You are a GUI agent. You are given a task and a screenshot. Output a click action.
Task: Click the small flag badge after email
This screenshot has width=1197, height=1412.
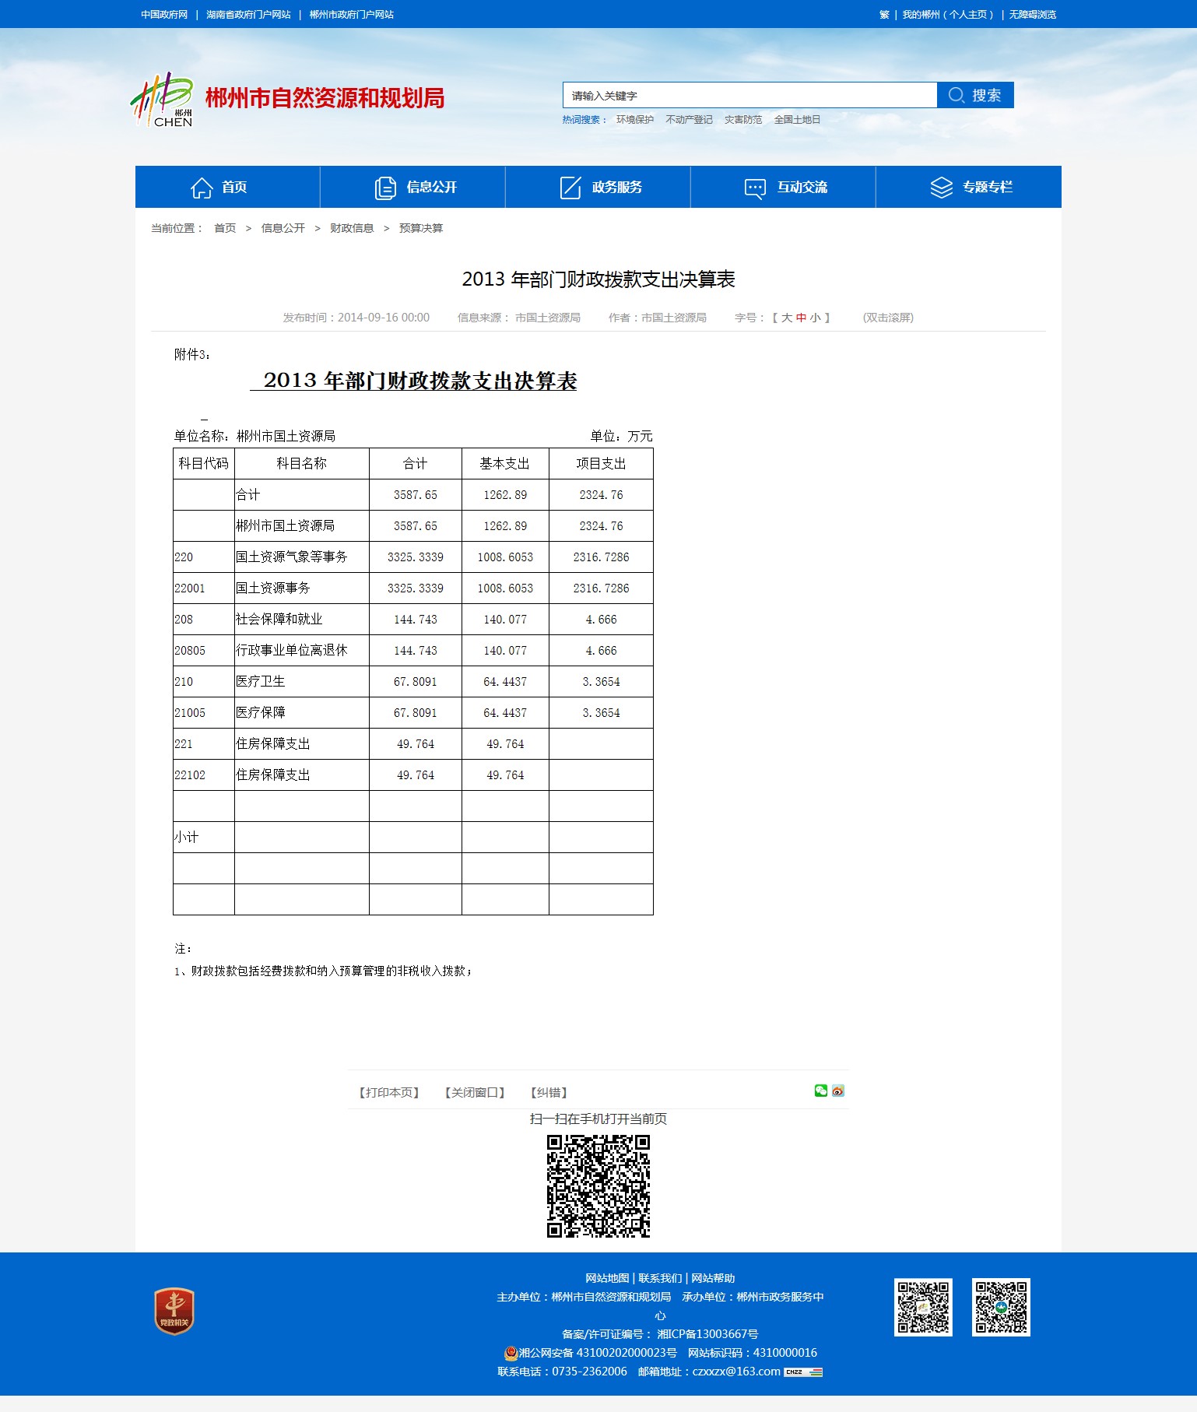[803, 1372]
